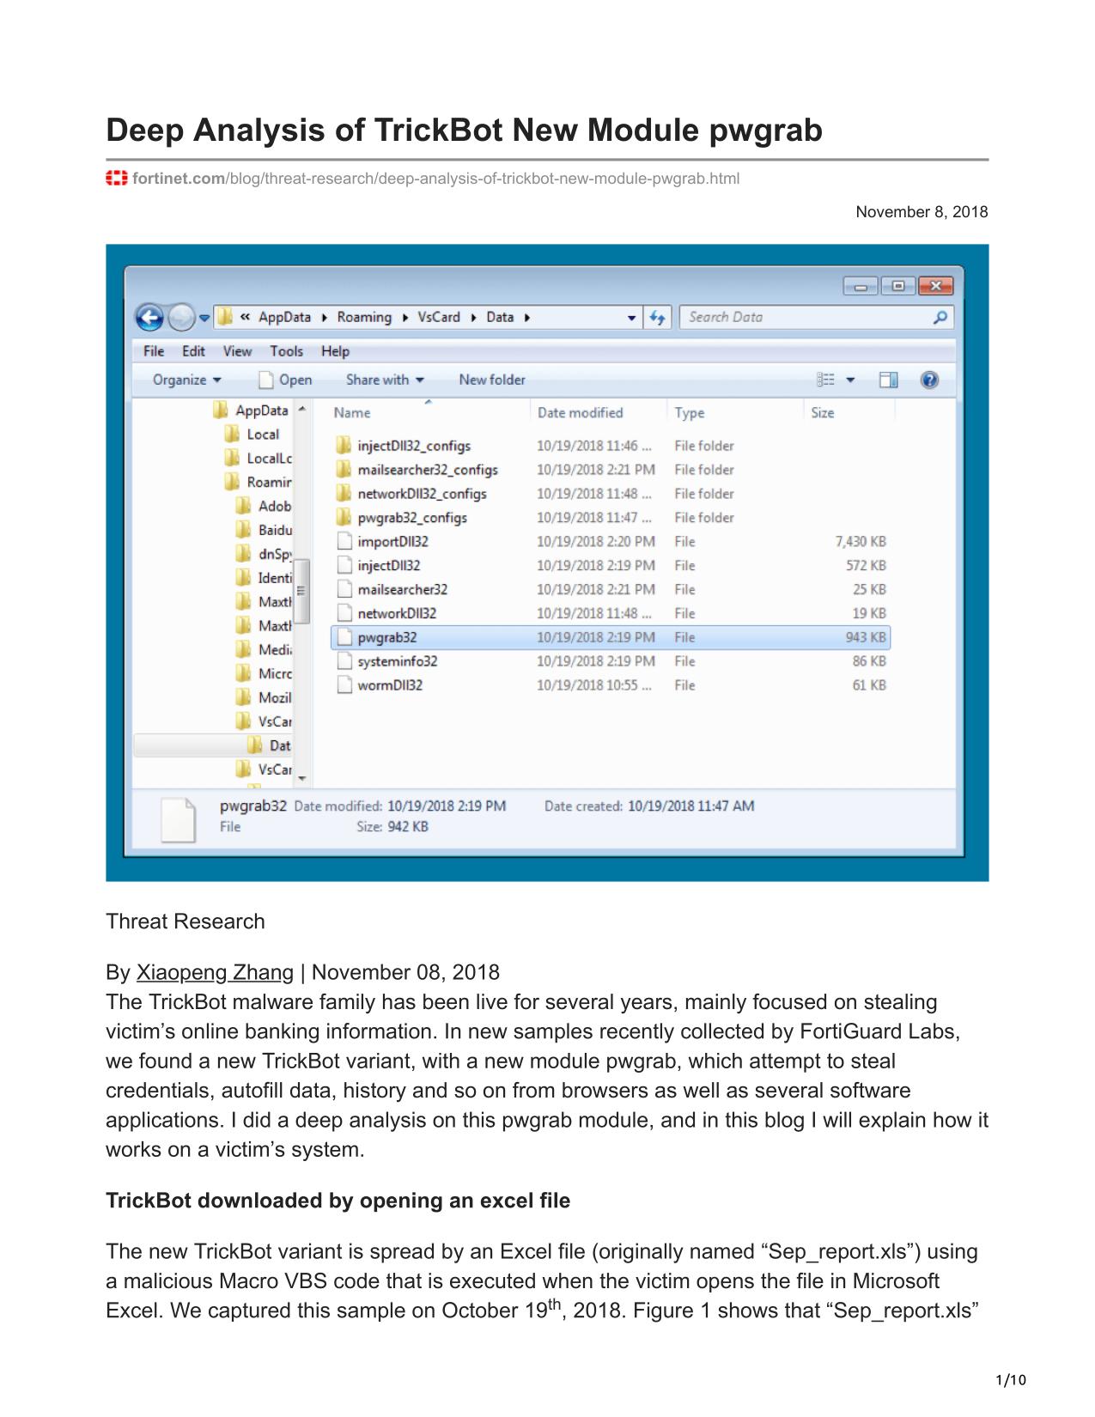Expand the arrow after Roaming breadcrumb
The width and height of the screenshot is (1095, 1417).
pos(404,318)
